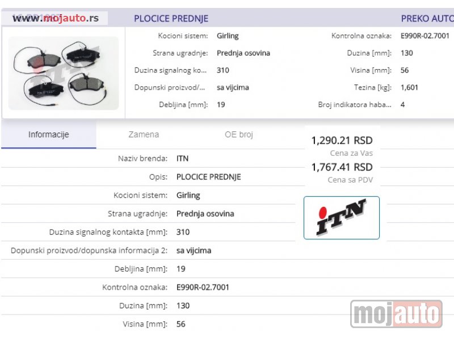Viewport: 454px width, 340px height.
Task: Click the brake pads product thumbnail
Action: 64,73
